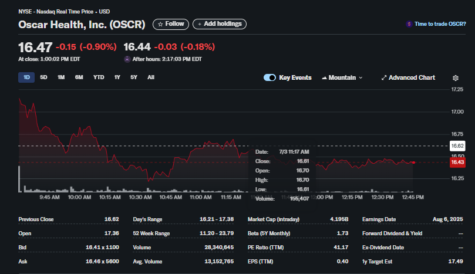
Task: Click the Oscar Health, Inc. (OSCR) title
Action: pyautogui.click(x=82, y=24)
